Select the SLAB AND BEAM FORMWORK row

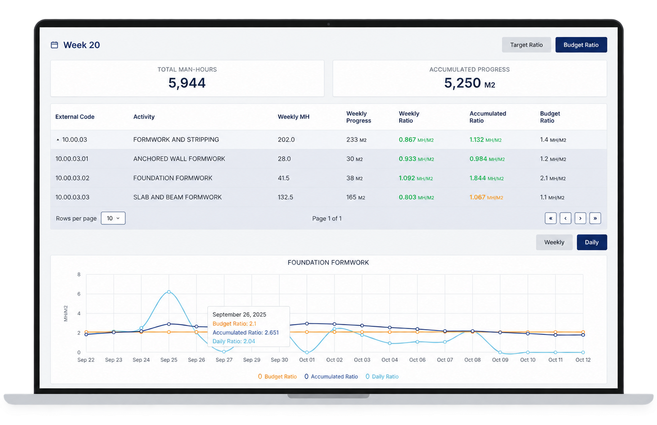point(328,197)
